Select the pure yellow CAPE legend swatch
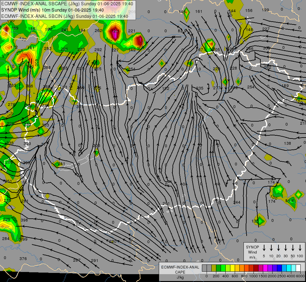 (233, 268)
